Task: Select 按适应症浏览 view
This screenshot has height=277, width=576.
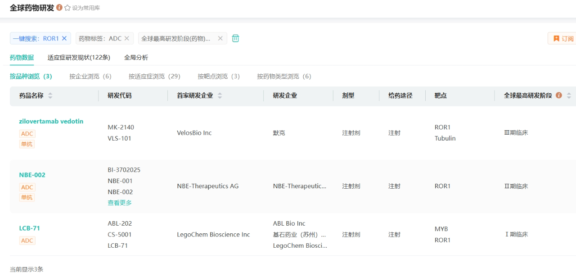Action: coord(154,77)
